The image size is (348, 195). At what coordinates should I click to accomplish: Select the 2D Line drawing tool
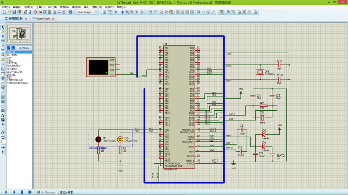pyautogui.click(x=3, y=92)
